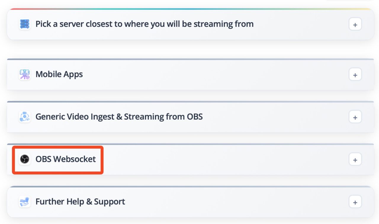Expand Further Help & Support plus button
The height and width of the screenshot is (224, 379).
tap(355, 203)
